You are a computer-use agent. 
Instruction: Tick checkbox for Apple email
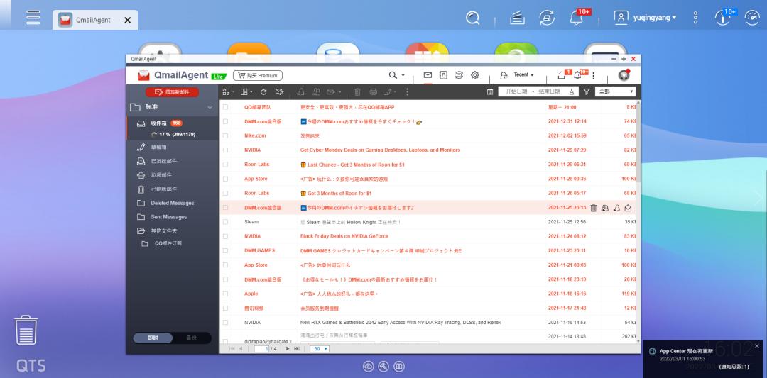click(226, 294)
